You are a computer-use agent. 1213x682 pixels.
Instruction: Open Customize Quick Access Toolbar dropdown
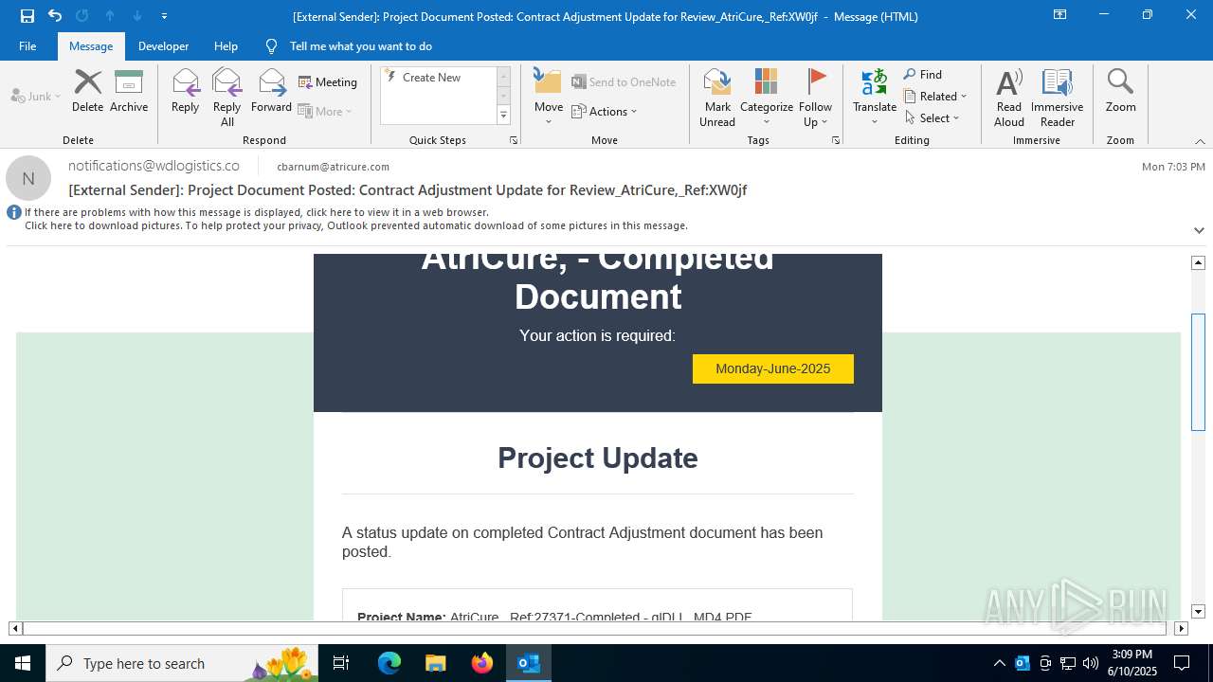click(164, 16)
